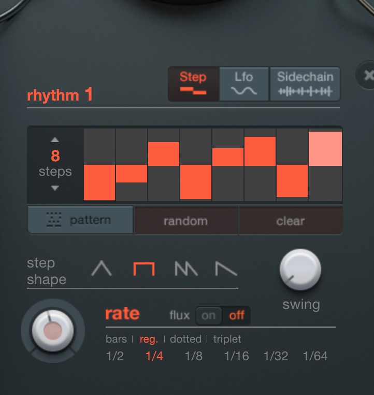Screen dimensions: 374x395
Task: Click the swing knob
Action: coord(300,270)
